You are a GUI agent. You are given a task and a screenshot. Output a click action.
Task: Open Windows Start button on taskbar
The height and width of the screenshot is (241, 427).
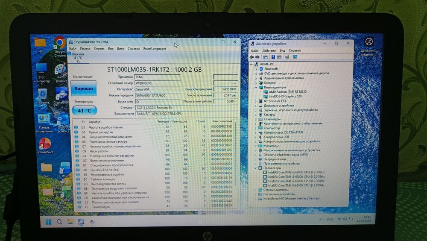[49, 222]
